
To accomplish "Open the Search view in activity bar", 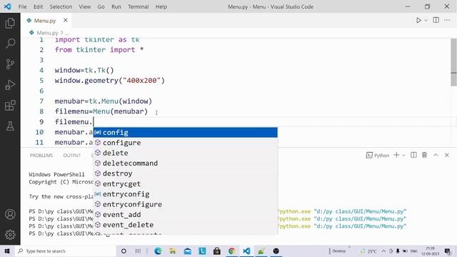I will [10, 44].
